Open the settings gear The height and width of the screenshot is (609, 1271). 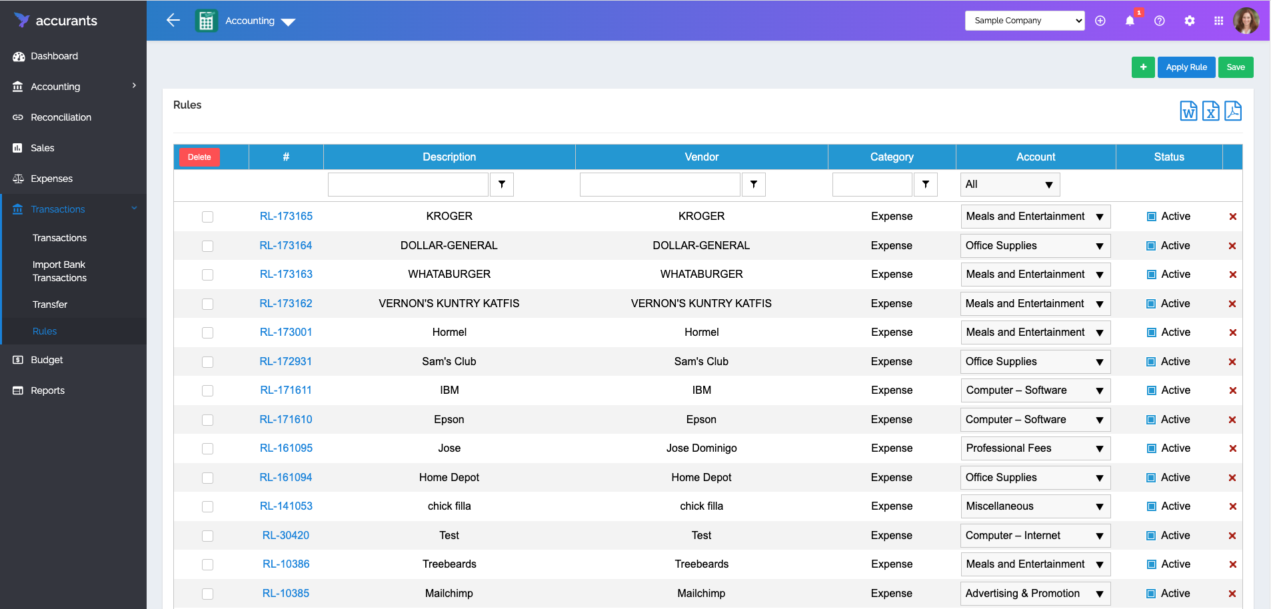[1189, 21]
